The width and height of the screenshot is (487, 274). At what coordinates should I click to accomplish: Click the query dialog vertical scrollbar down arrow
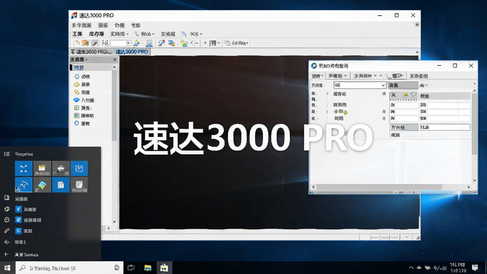pyautogui.click(x=474, y=180)
